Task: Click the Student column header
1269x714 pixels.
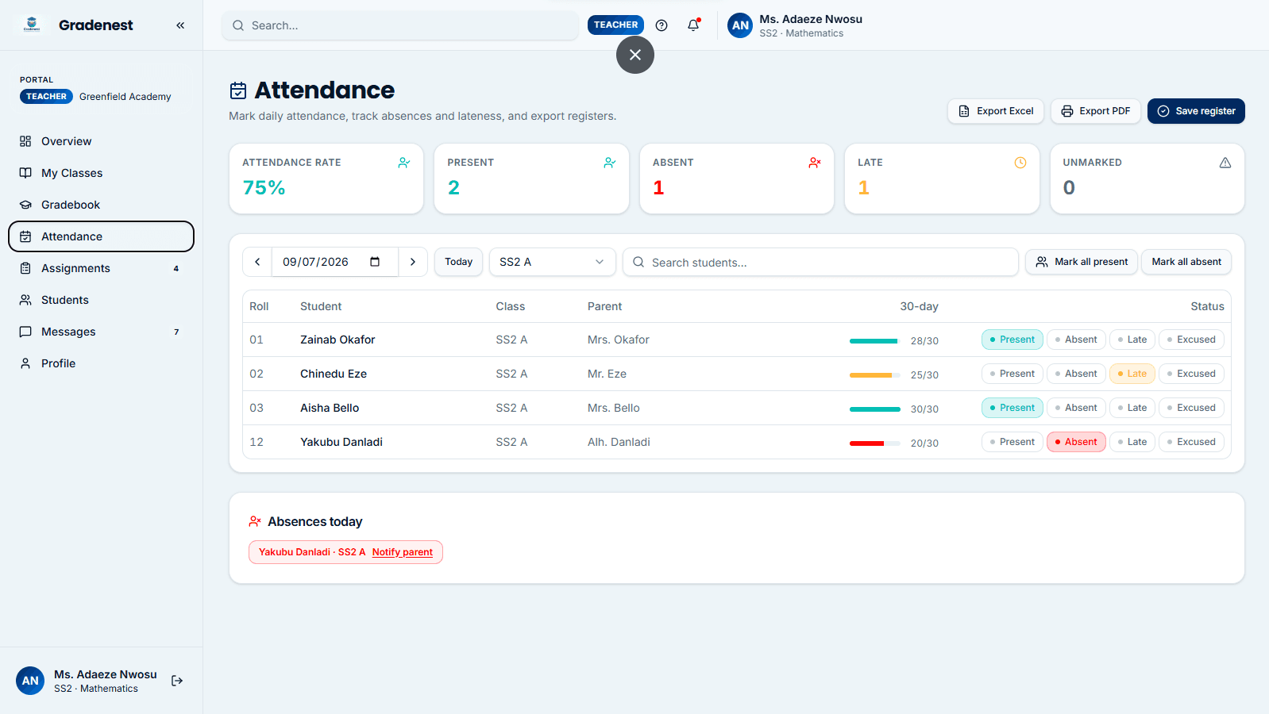Action: click(x=321, y=306)
